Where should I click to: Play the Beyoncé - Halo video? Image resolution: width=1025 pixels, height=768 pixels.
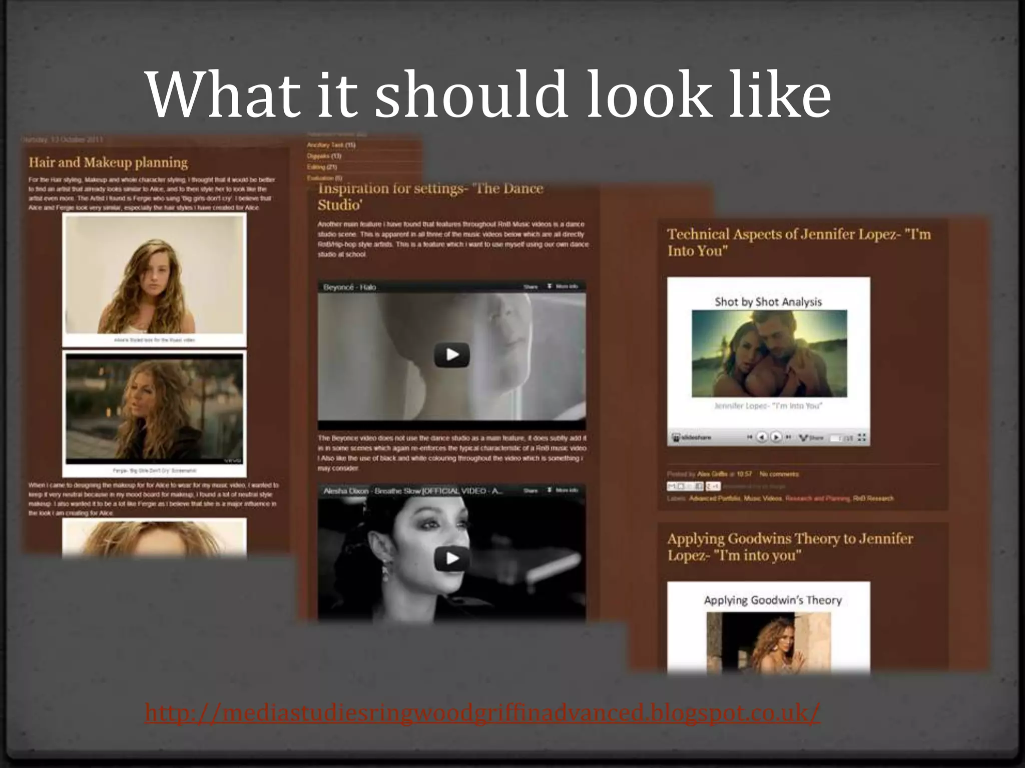(451, 354)
